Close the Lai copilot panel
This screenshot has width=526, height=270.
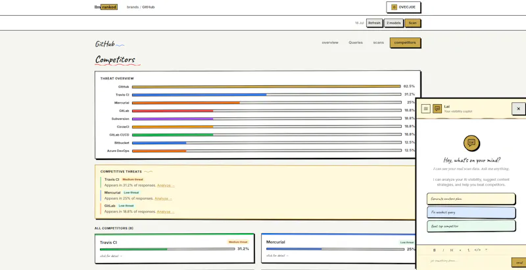click(518, 109)
